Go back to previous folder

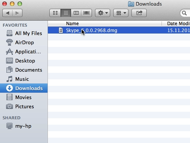click(x=7, y=13)
